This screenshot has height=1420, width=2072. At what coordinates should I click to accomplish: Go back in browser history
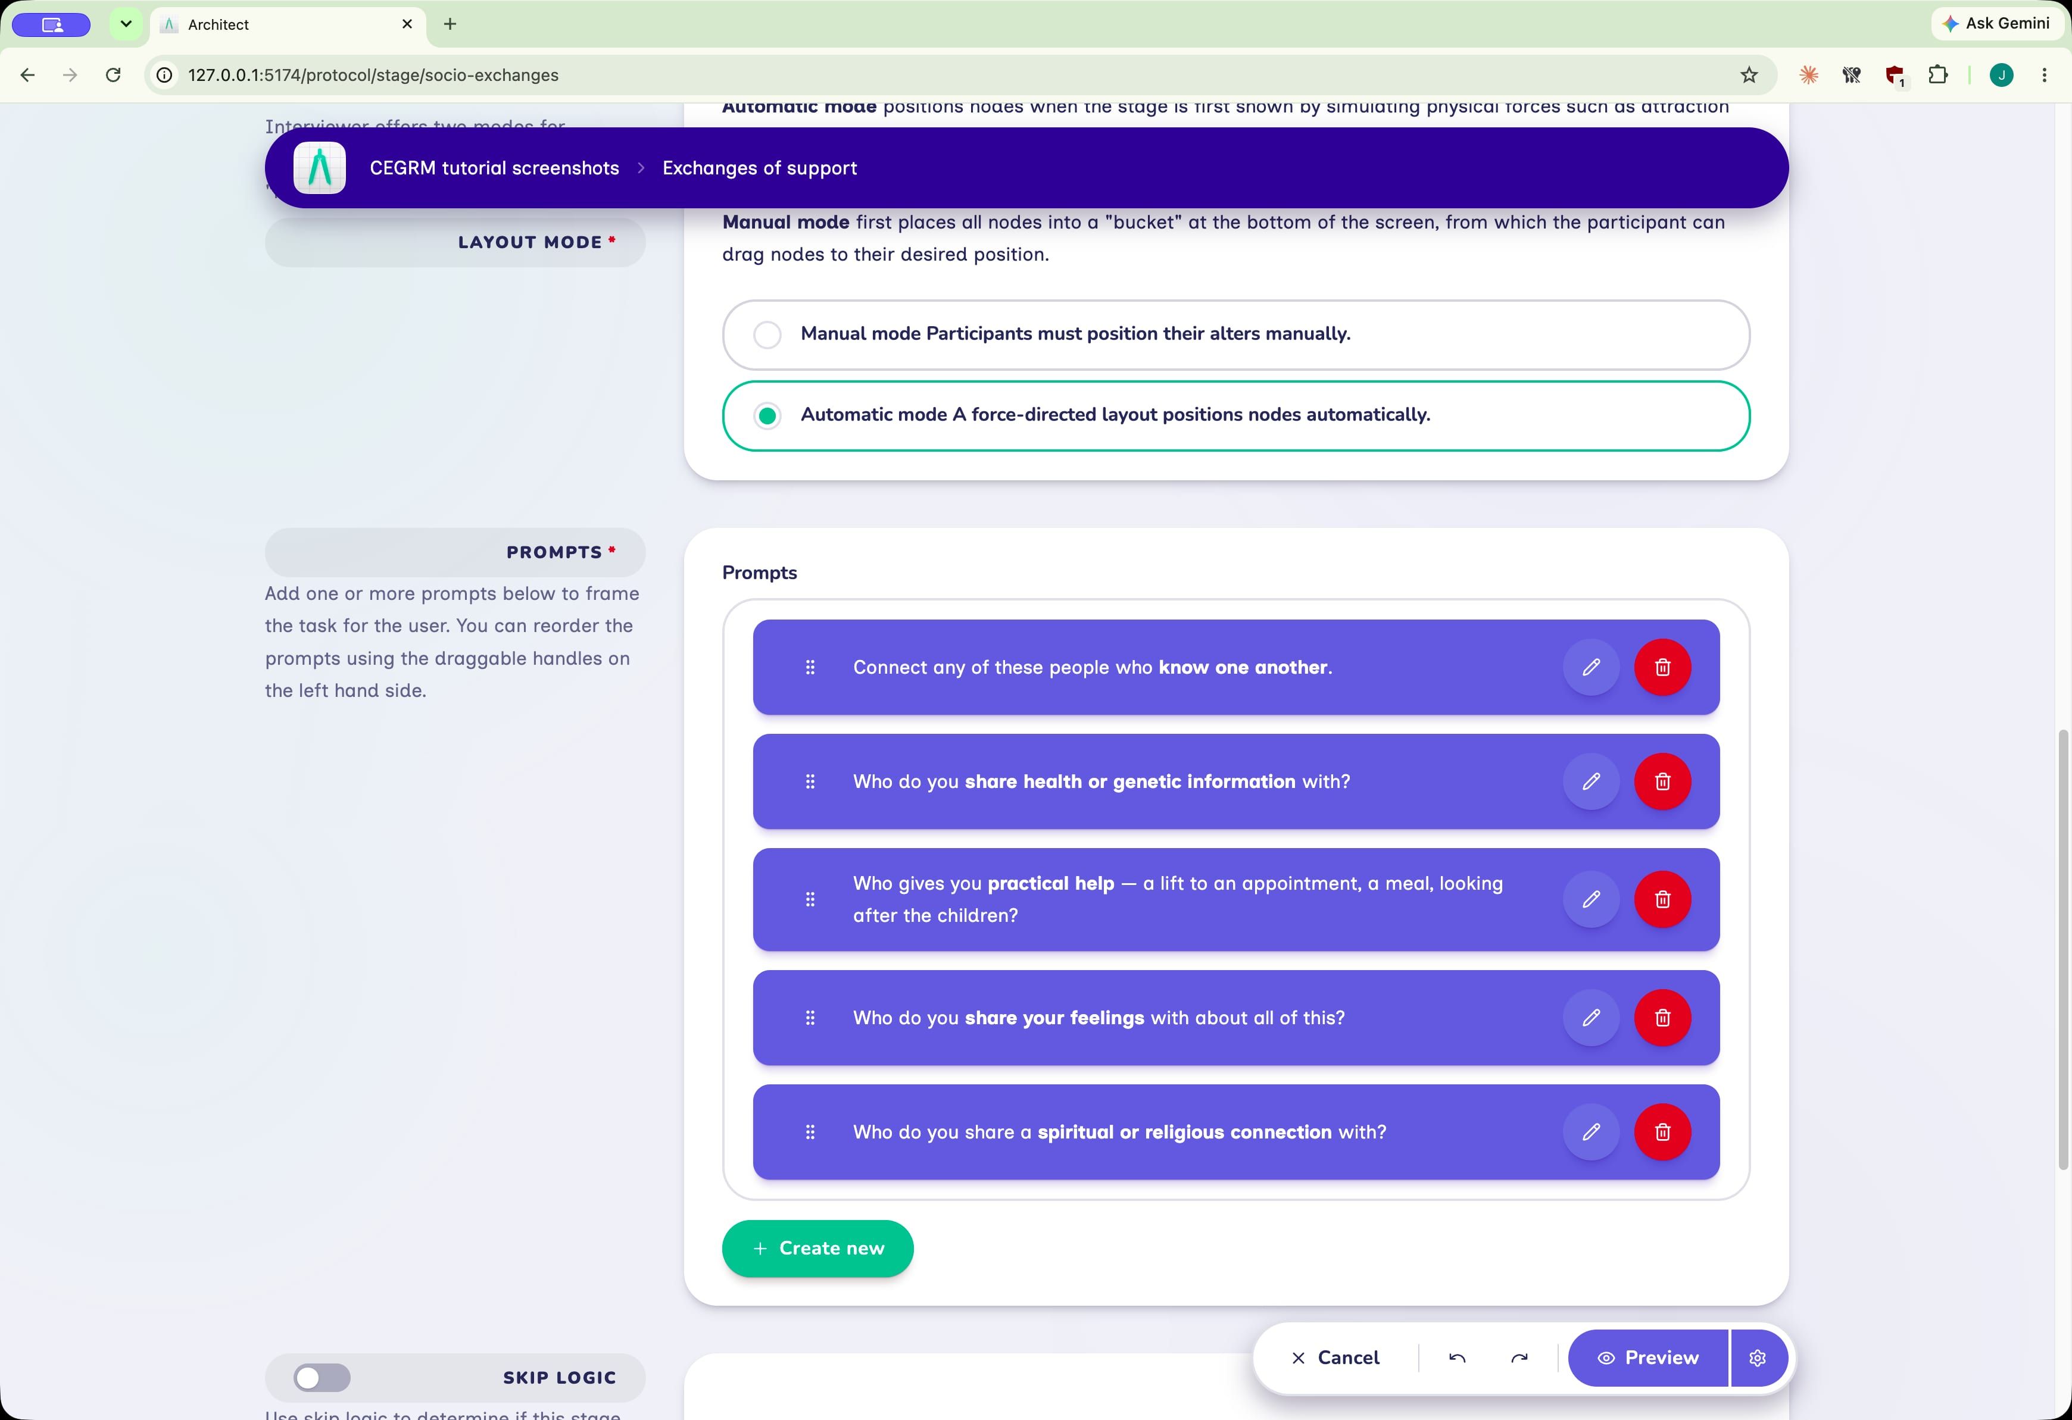pyautogui.click(x=27, y=75)
